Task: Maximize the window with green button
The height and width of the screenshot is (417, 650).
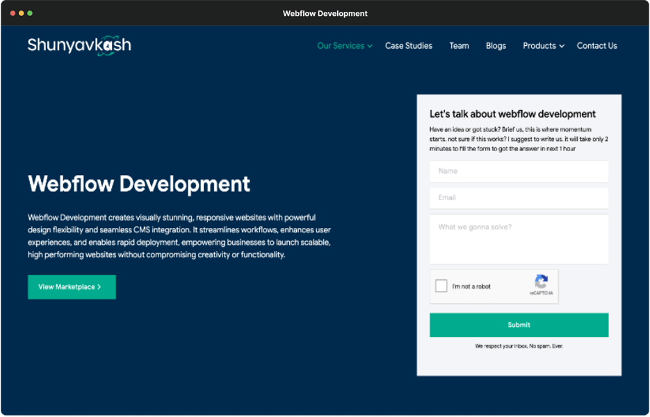Action: click(30, 13)
